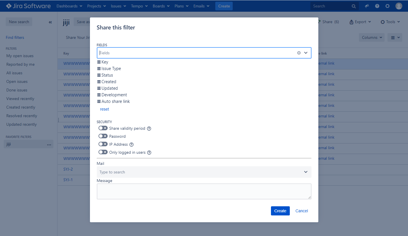Collapse the sidebar with double-chevron icon
408x236 pixels.
point(50,22)
